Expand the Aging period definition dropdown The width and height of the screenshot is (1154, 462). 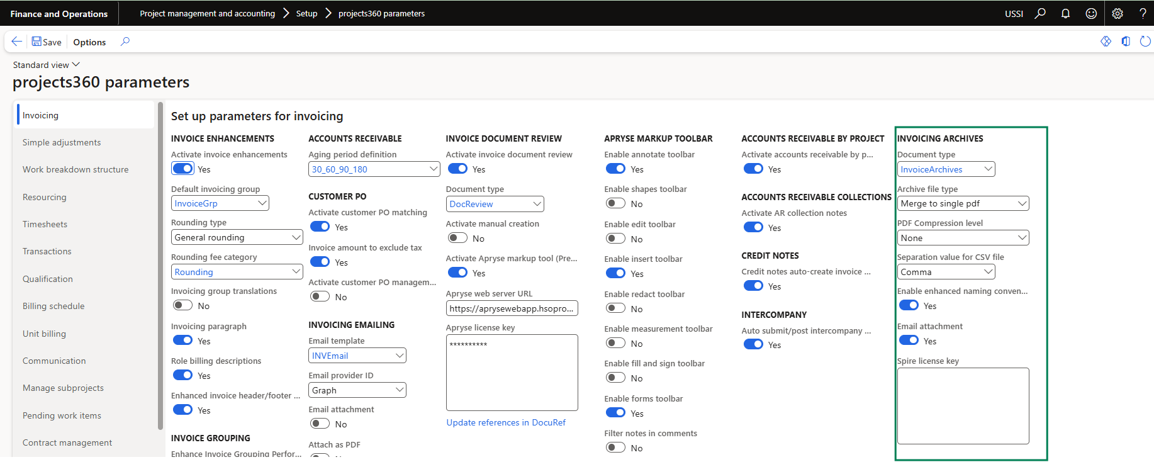(433, 169)
